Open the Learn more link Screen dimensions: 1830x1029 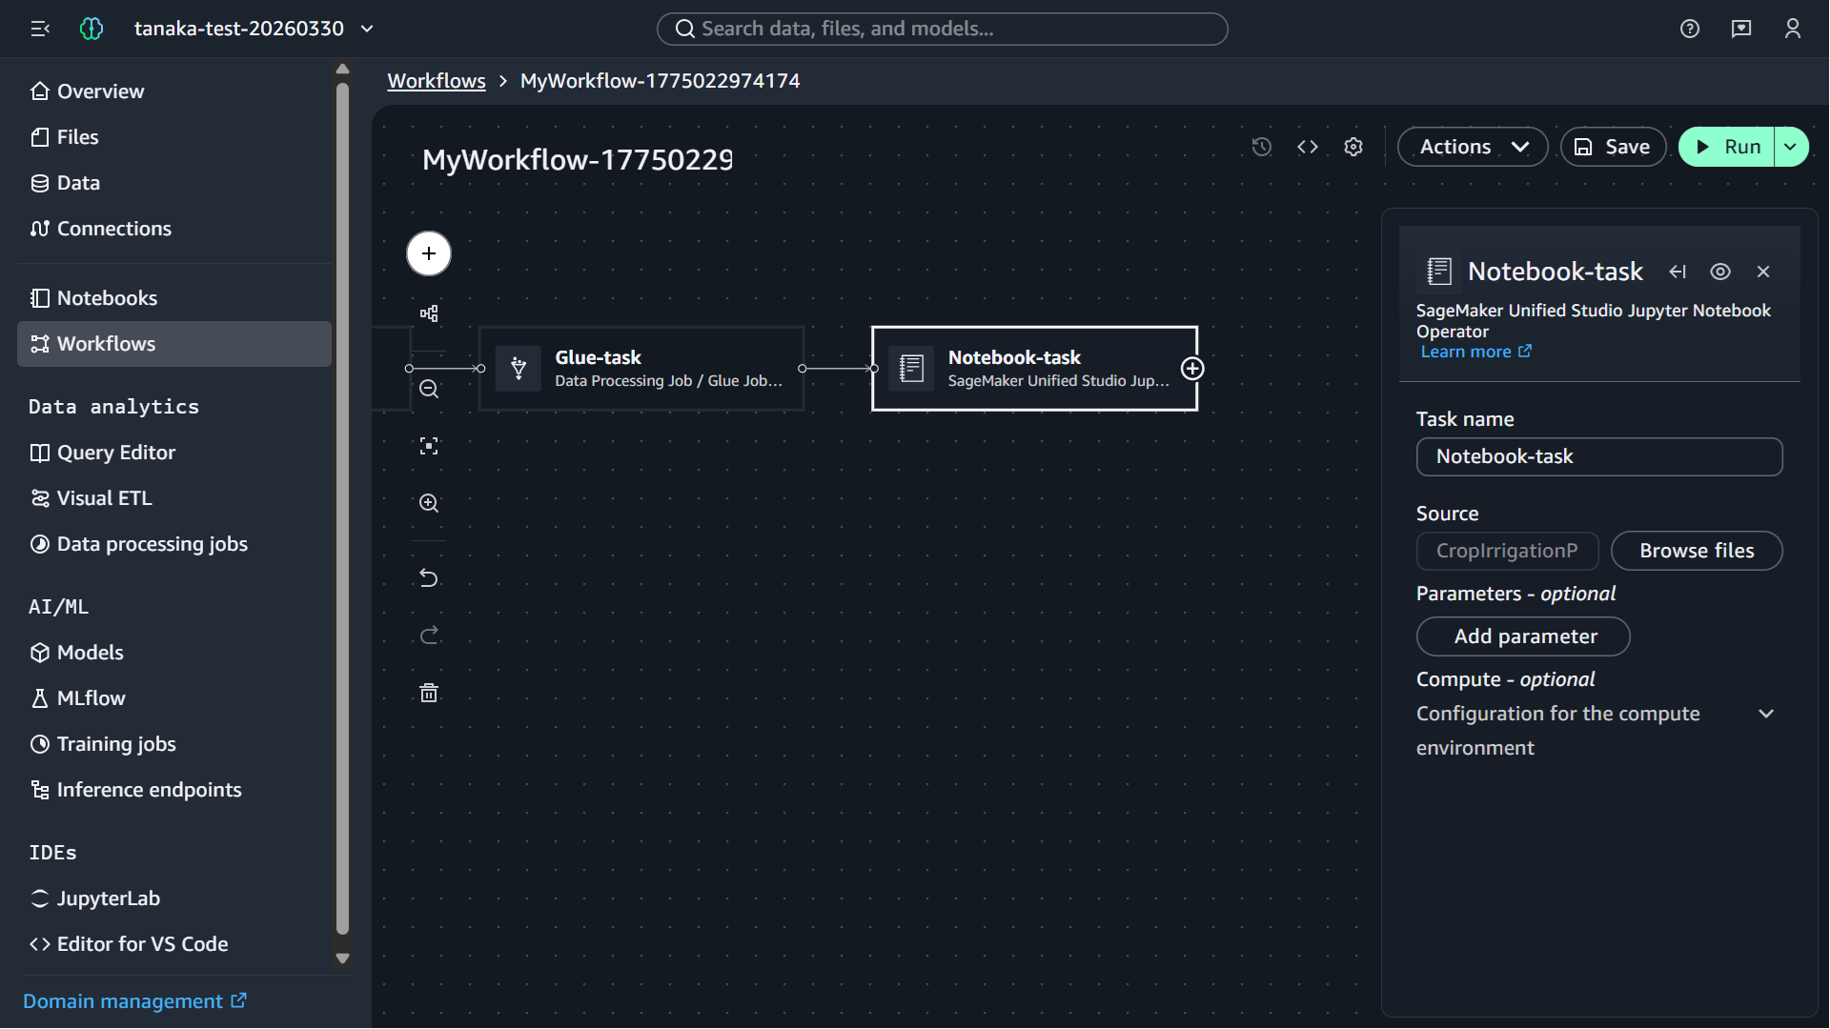click(1475, 352)
